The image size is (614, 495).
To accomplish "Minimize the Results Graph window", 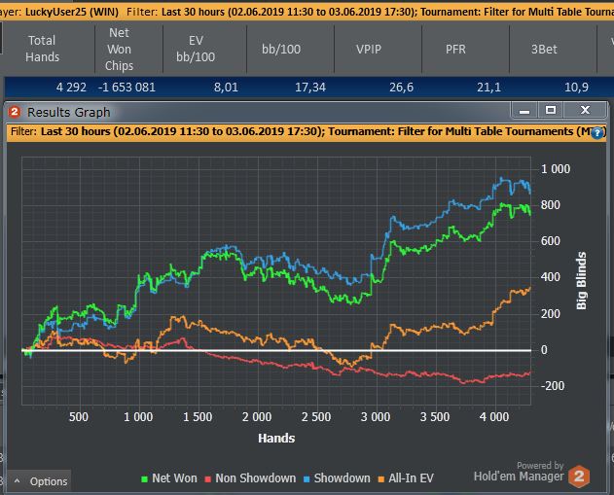I will 524,110.
